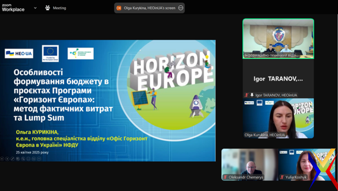
Task: Advance to next slide in slideshow controls
Action: pos(7,159)
